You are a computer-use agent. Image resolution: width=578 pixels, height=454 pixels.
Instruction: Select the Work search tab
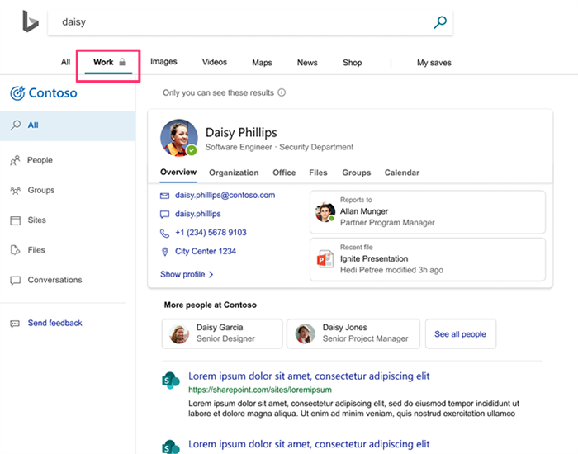[x=109, y=63]
